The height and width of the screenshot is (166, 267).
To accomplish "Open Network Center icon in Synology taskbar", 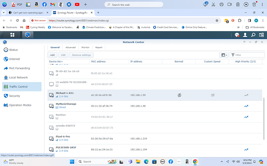I will click(x=27, y=35).
